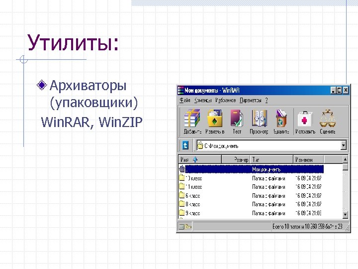
Task: Click the folder icon of 9 класс
Action: point(182,213)
